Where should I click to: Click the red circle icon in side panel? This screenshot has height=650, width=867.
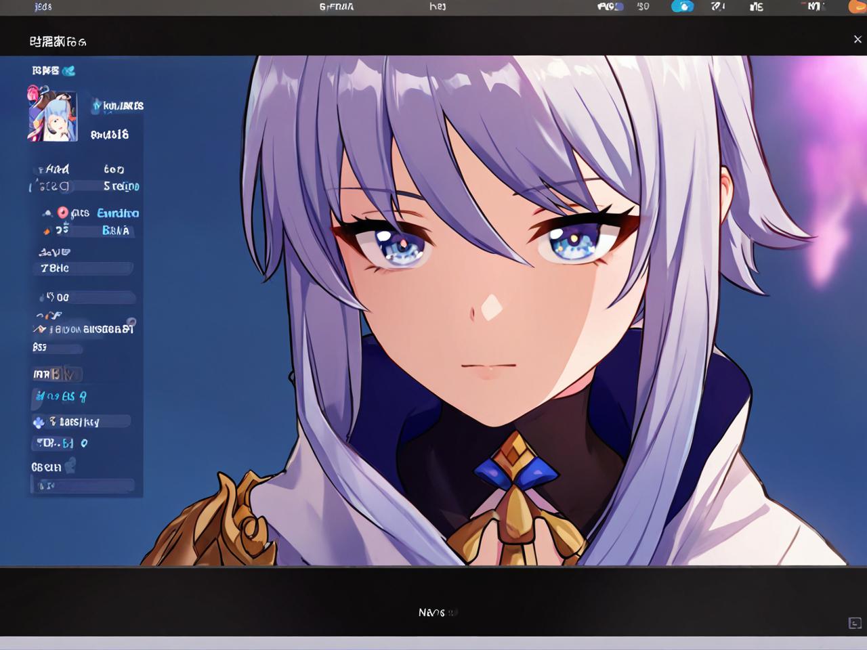63,213
